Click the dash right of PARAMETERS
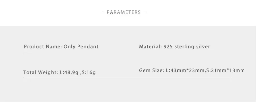 click(145, 12)
